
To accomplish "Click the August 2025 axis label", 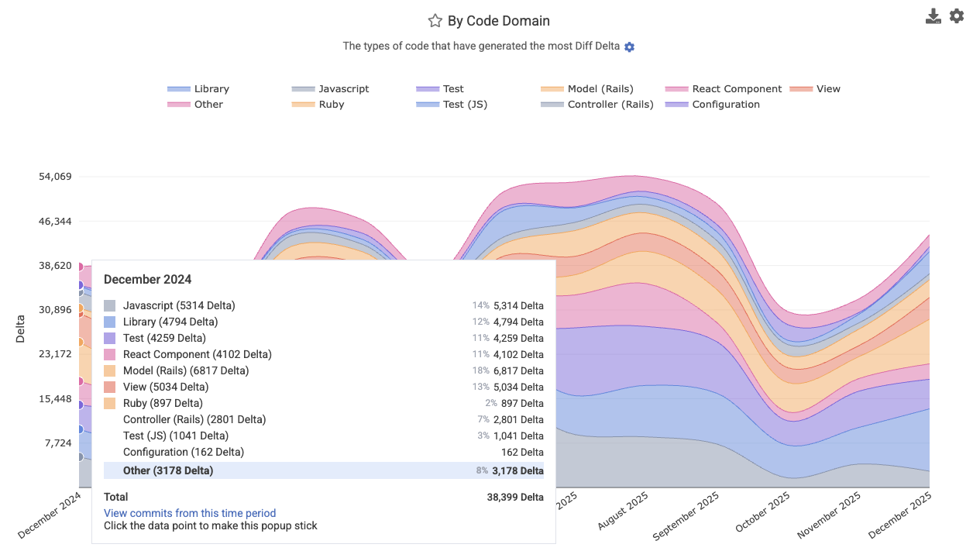I will (624, 511).
